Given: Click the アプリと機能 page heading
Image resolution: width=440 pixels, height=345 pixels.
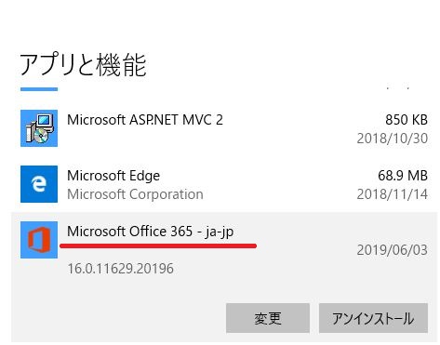Looking at the screenshot, I should click(83, 65).
